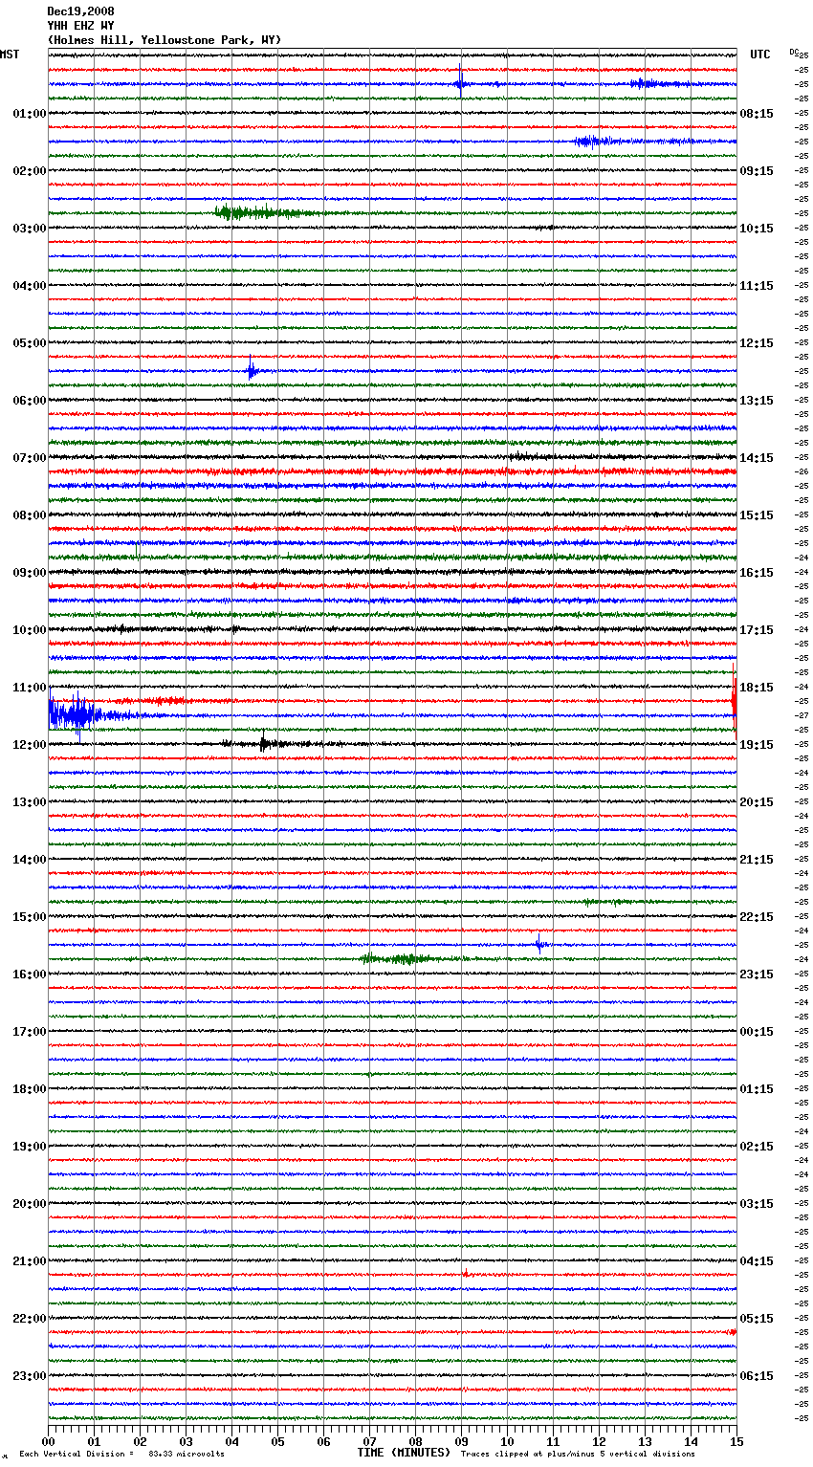
Task: Select the "14:00" MST row label
Action: [x=29, y=860]
